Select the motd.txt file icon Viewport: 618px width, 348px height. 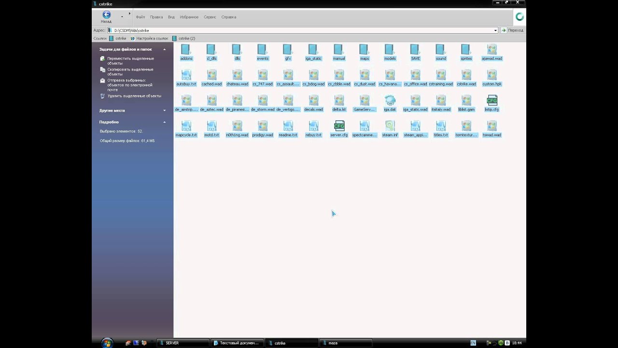211,126
